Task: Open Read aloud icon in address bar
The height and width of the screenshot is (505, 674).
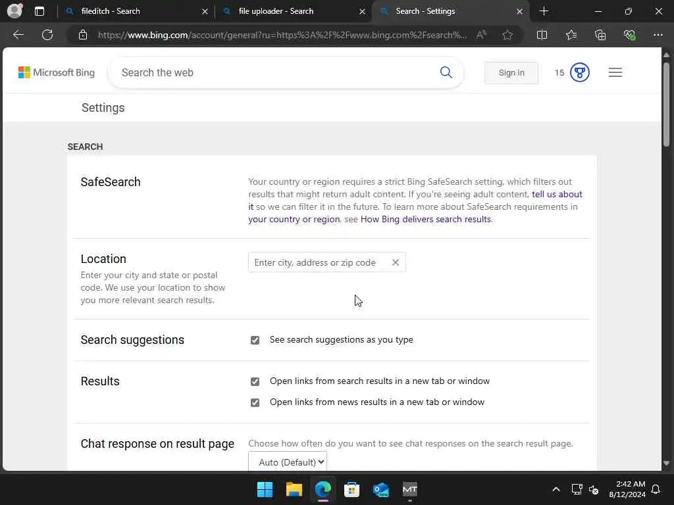Action: [x=481, y=35]
